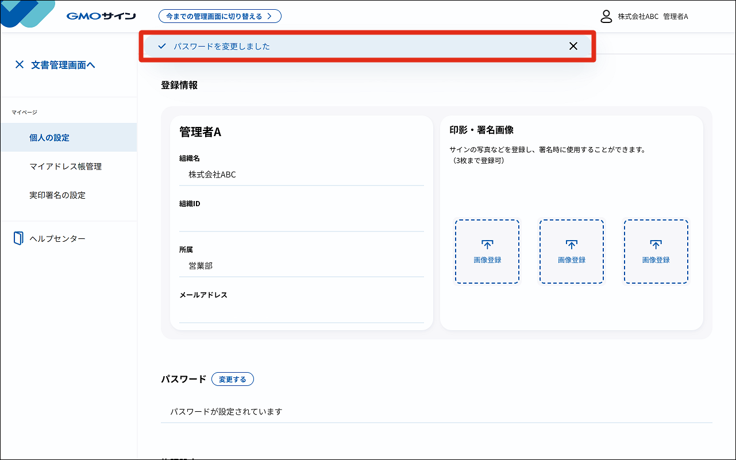Click the middle 画像登録 upload icon
This screenshot has width=736, height=460.
(x=571, y=245)
